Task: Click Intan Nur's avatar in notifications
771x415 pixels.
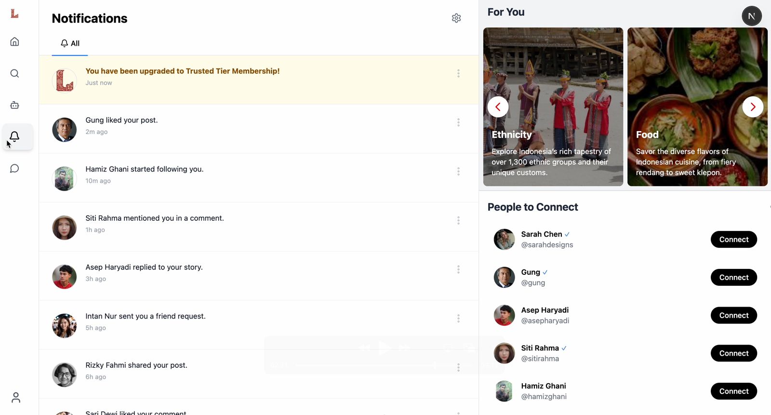Action: (x=64, y=326)
